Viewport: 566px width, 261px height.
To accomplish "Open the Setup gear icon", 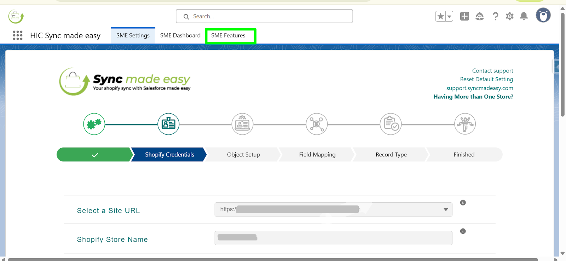I will click(509, 16).
